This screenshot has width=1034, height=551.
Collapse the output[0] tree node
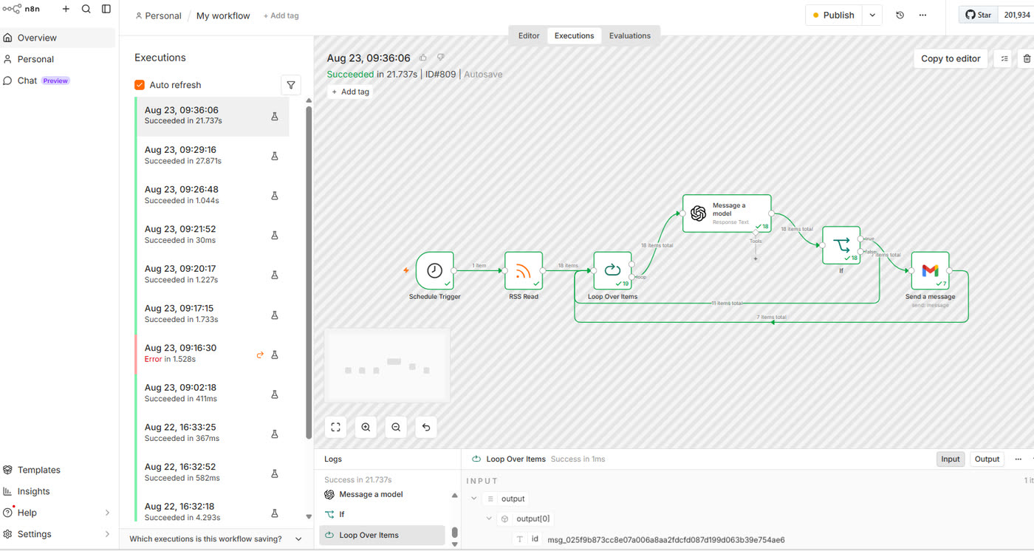click(x=489, y=519)
